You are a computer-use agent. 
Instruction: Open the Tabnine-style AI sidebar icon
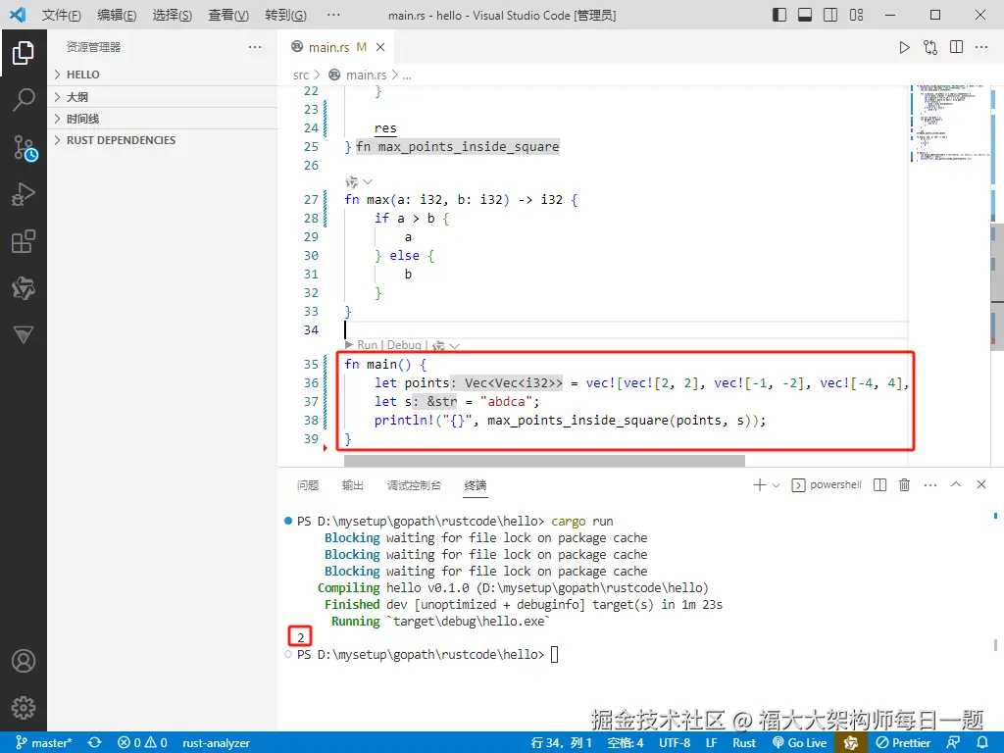[24, 288]
